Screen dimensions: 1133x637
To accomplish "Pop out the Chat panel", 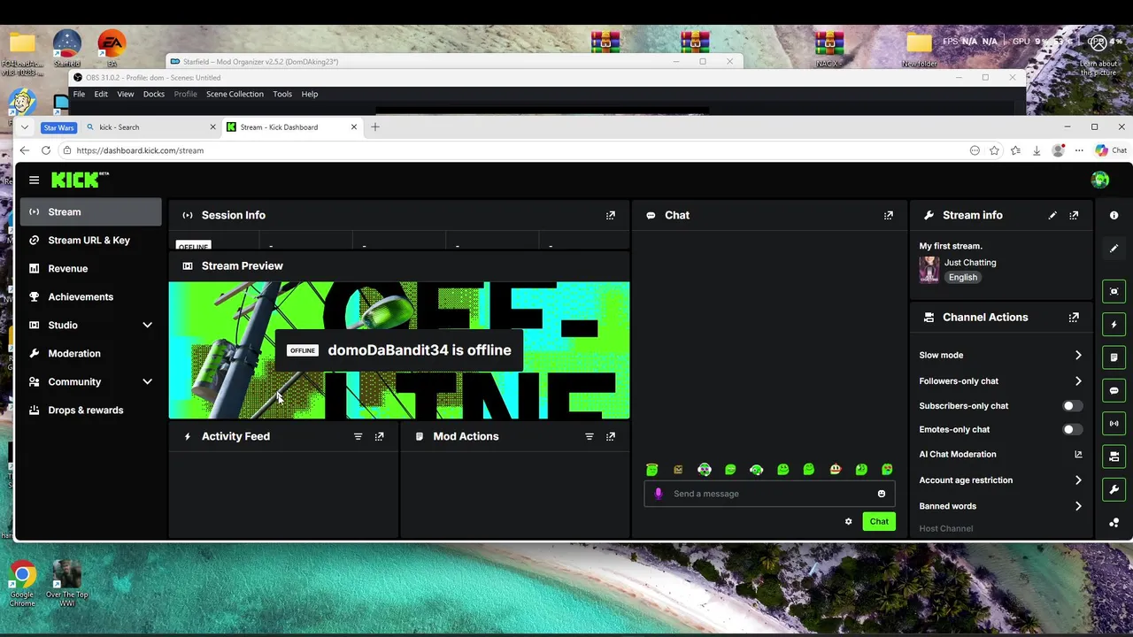I will click(x=888, y=215).
